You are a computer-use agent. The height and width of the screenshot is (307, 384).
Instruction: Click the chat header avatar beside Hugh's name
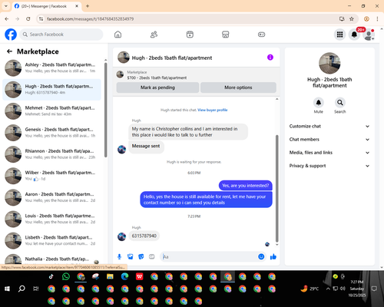124,58
